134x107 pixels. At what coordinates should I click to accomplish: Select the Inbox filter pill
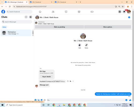pyautogui.click(x=4, y=27)
